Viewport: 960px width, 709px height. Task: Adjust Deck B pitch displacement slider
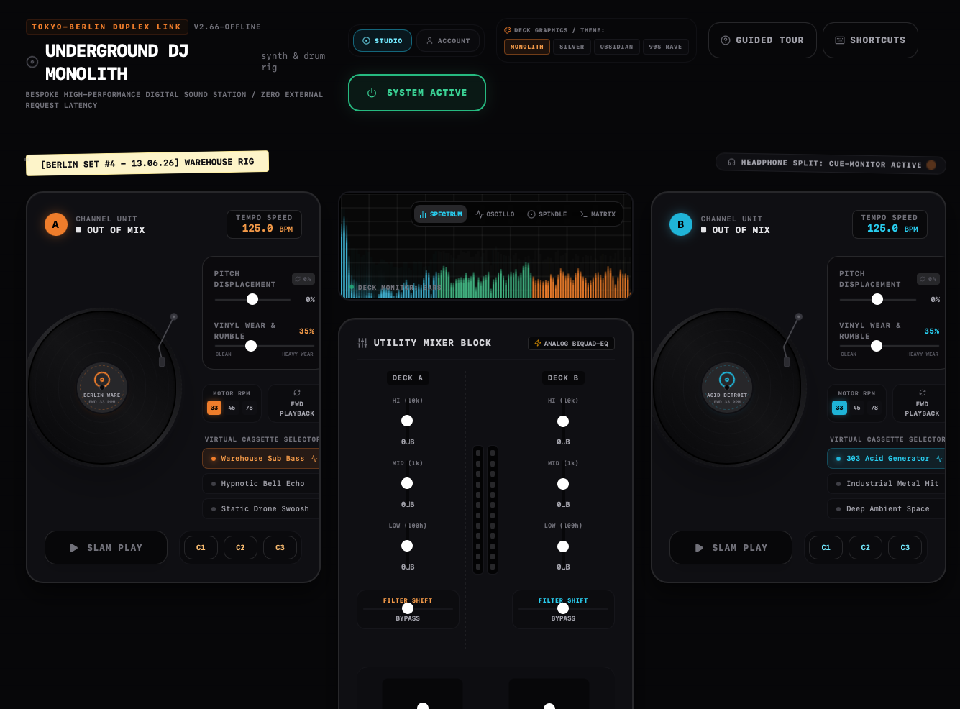(877, 299)
